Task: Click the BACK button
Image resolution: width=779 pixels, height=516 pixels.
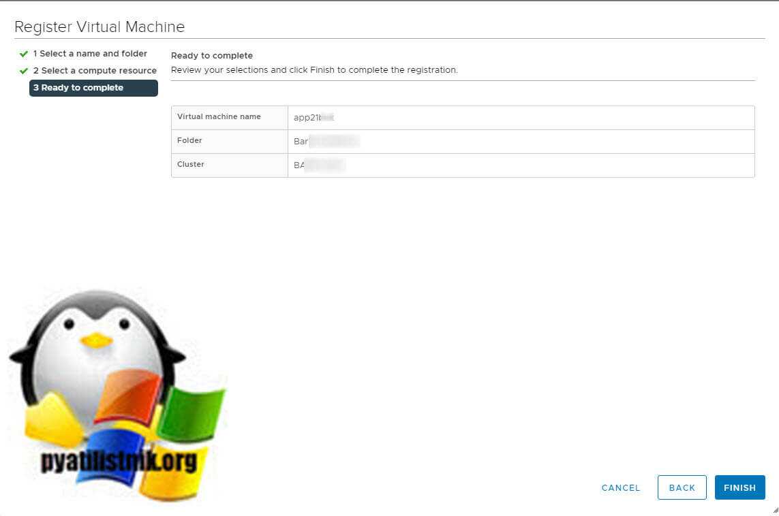Action: (x=682, y=487)
